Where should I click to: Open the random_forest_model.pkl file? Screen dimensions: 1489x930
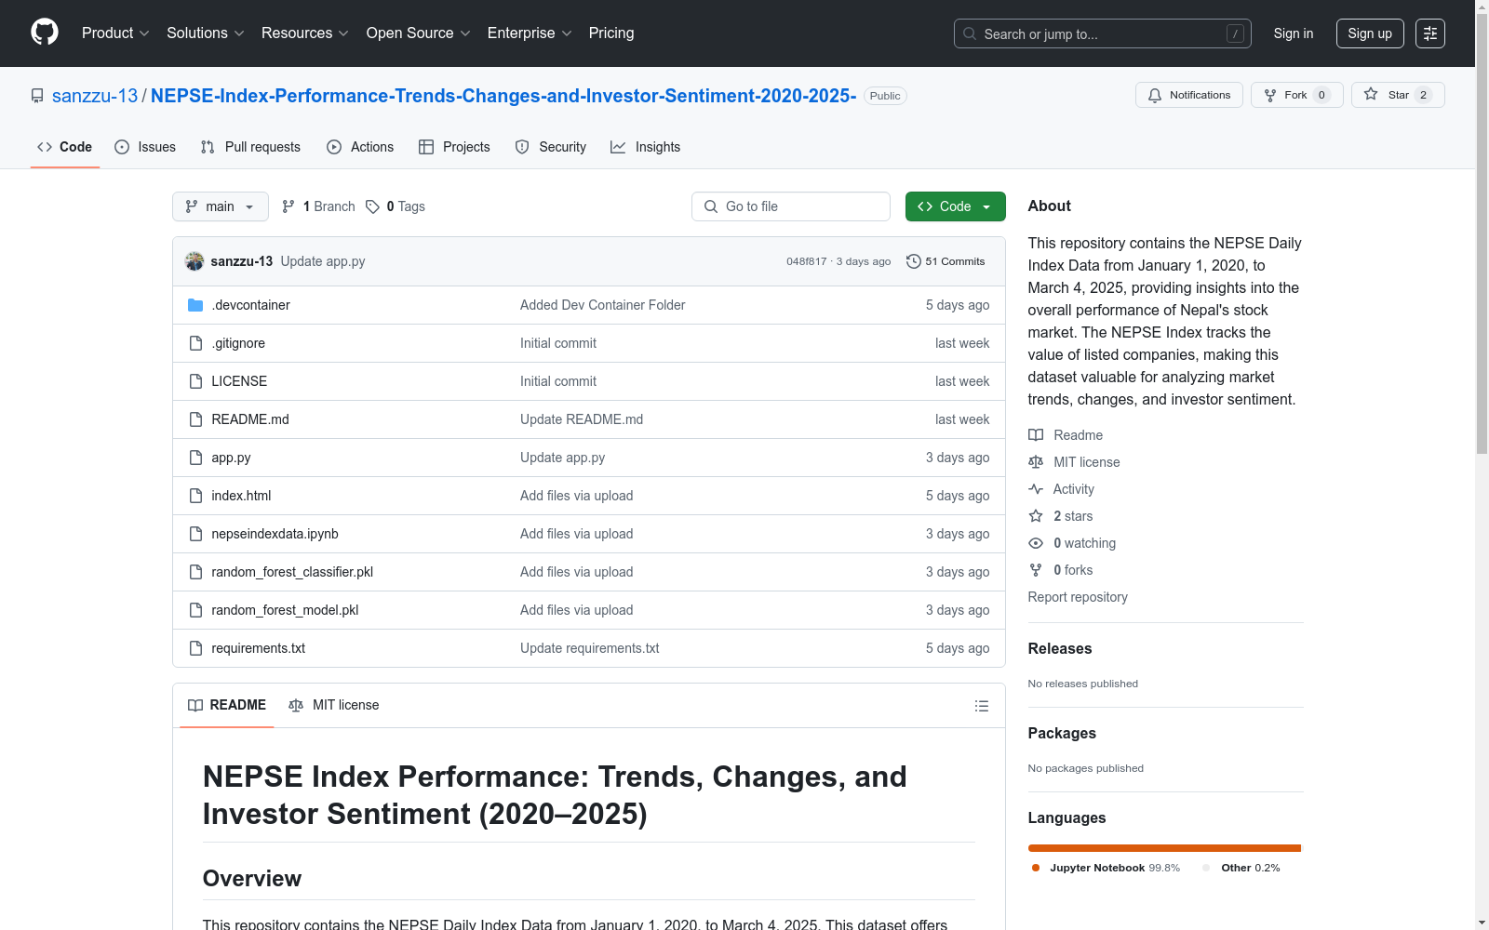(285, 610)
